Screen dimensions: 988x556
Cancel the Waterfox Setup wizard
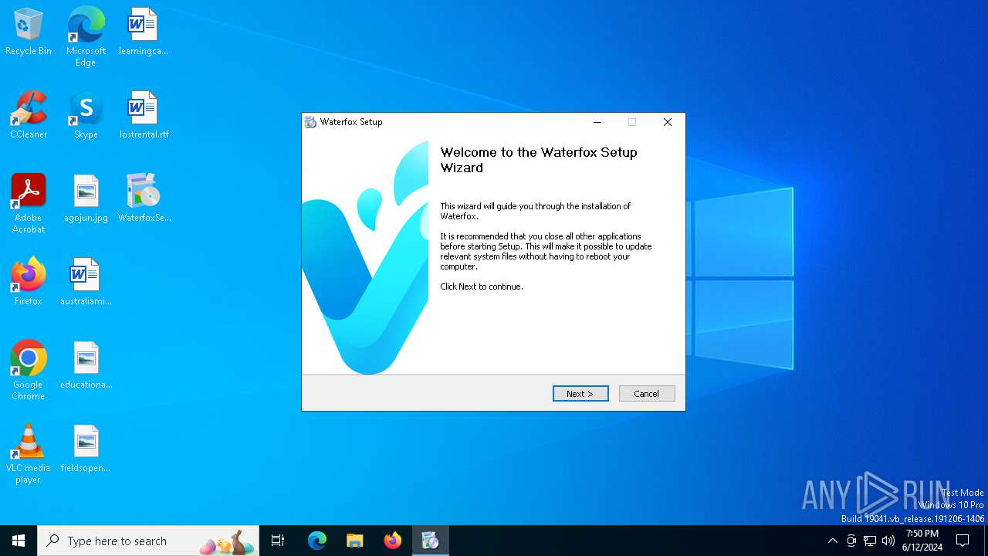pyautogui.click(x=647, y=394)
